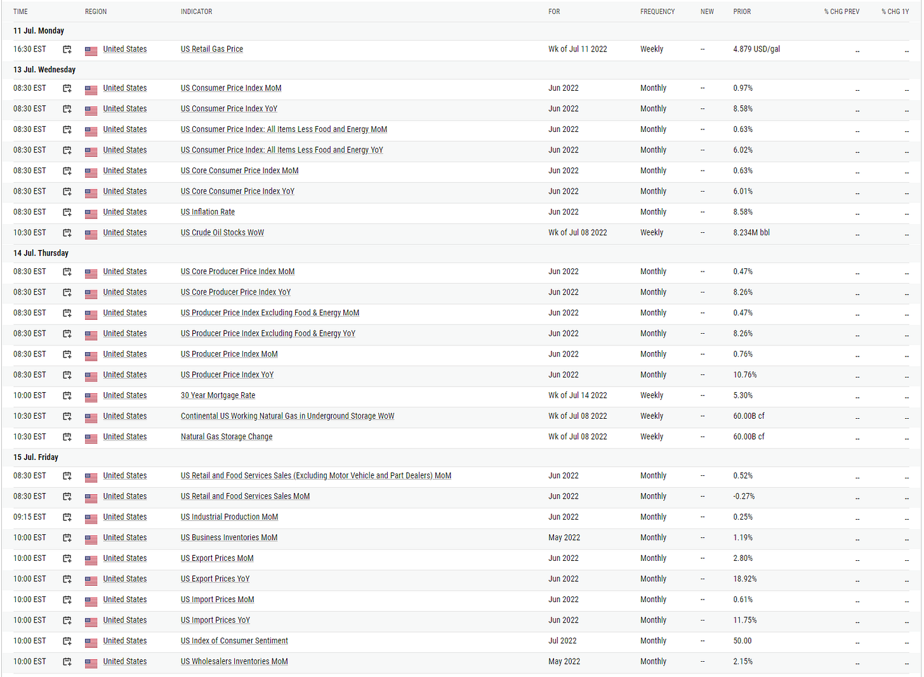Select prior value 8.234M bbl
The width and height of the screenshot is (924, 677).
[x=751, y=232]
